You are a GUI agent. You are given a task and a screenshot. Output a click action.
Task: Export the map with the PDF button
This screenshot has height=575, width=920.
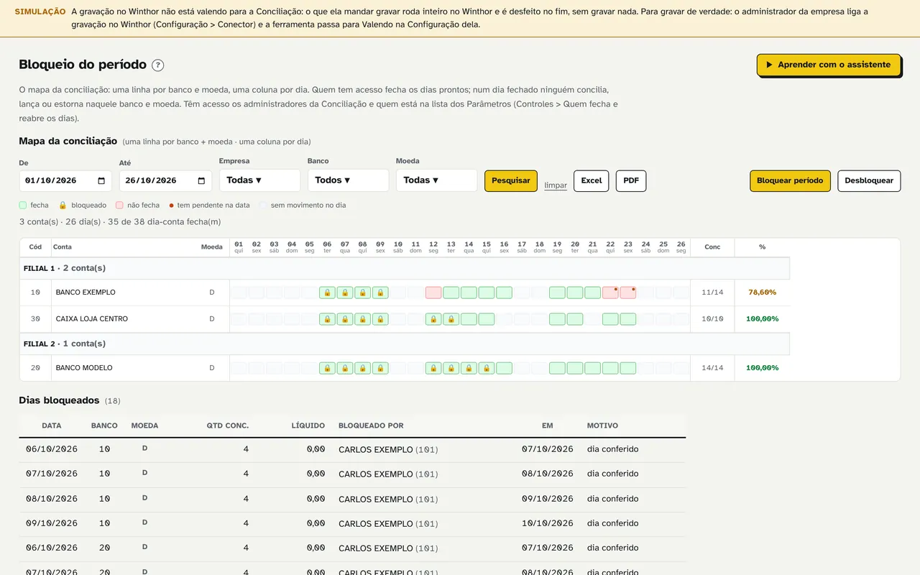tap(631, 181)
